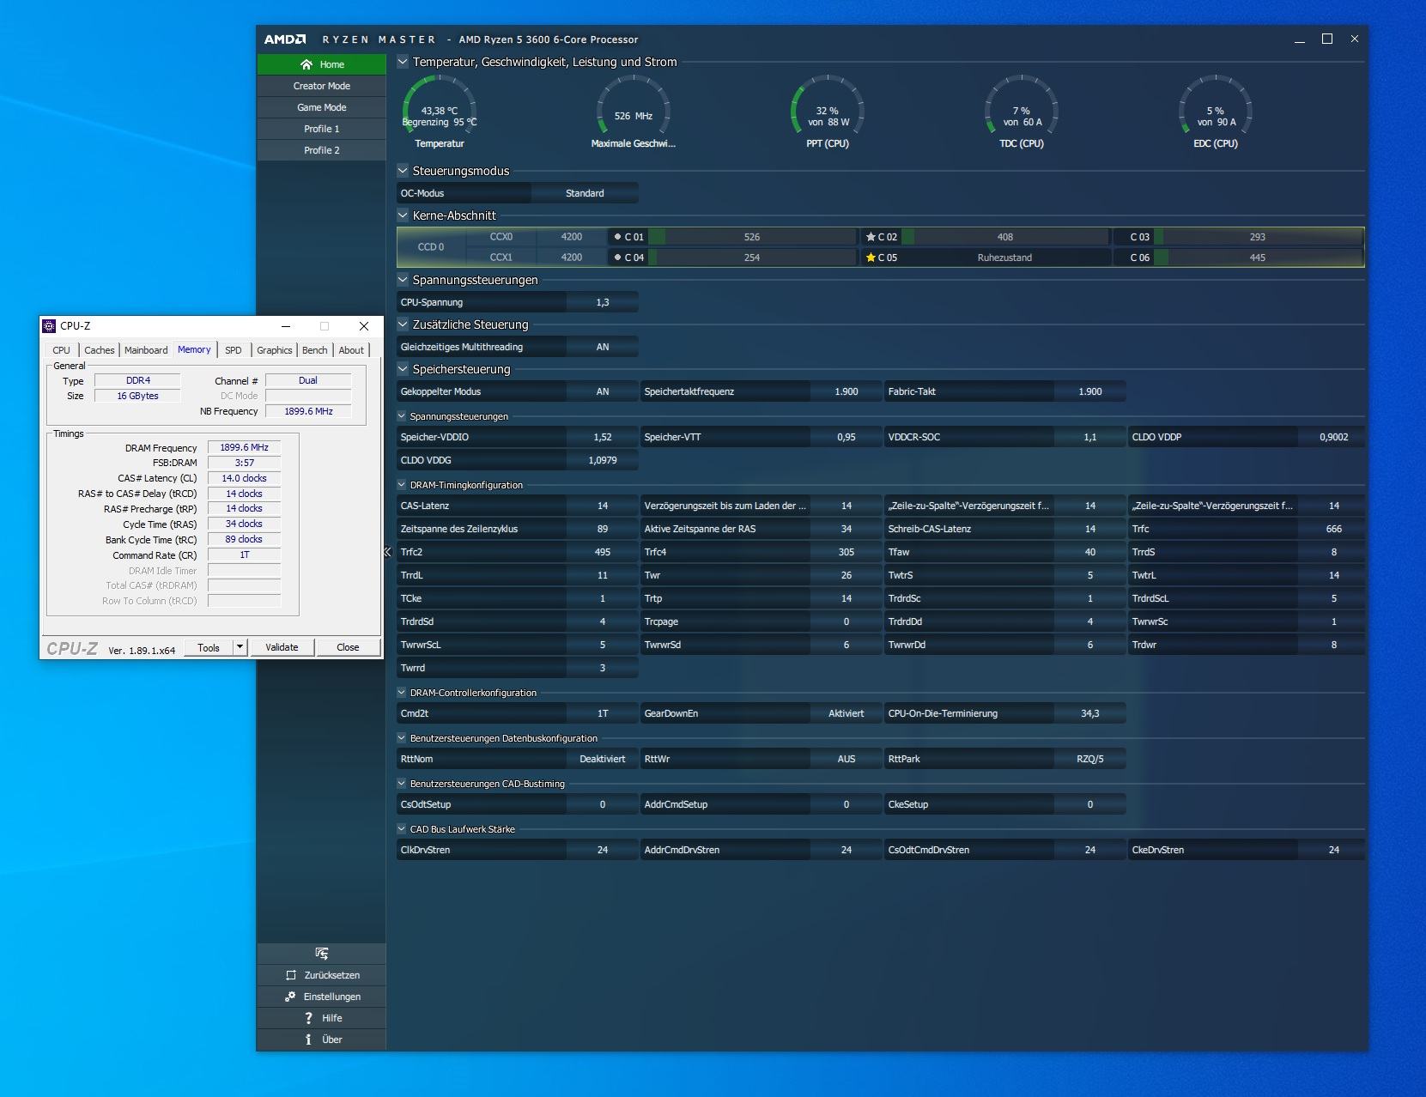Click the info icon beside Über
Screen dimensions: 1426x1097
pyautogui.click(x=308, y=1039)
